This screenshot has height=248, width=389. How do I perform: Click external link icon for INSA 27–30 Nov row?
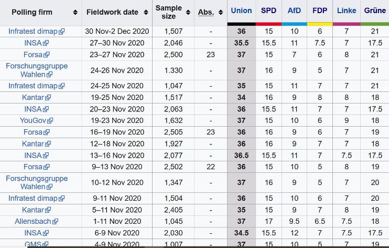pos(46,43)
